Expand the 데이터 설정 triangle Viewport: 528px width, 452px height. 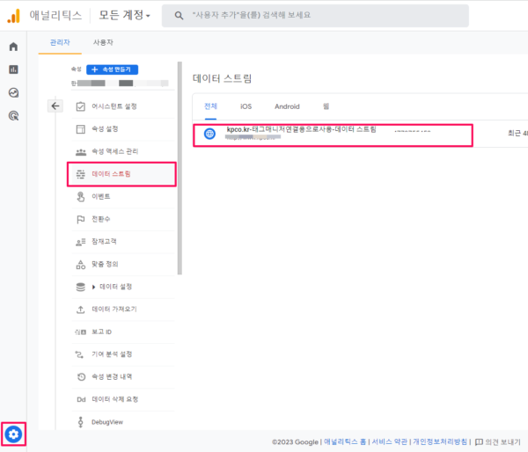[x=93, y=287]
